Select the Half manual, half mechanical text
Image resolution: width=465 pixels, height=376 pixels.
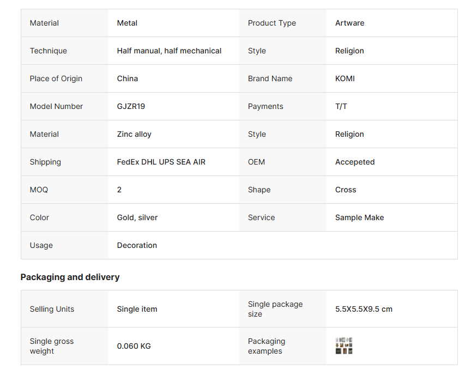click(x=169, y=51)
